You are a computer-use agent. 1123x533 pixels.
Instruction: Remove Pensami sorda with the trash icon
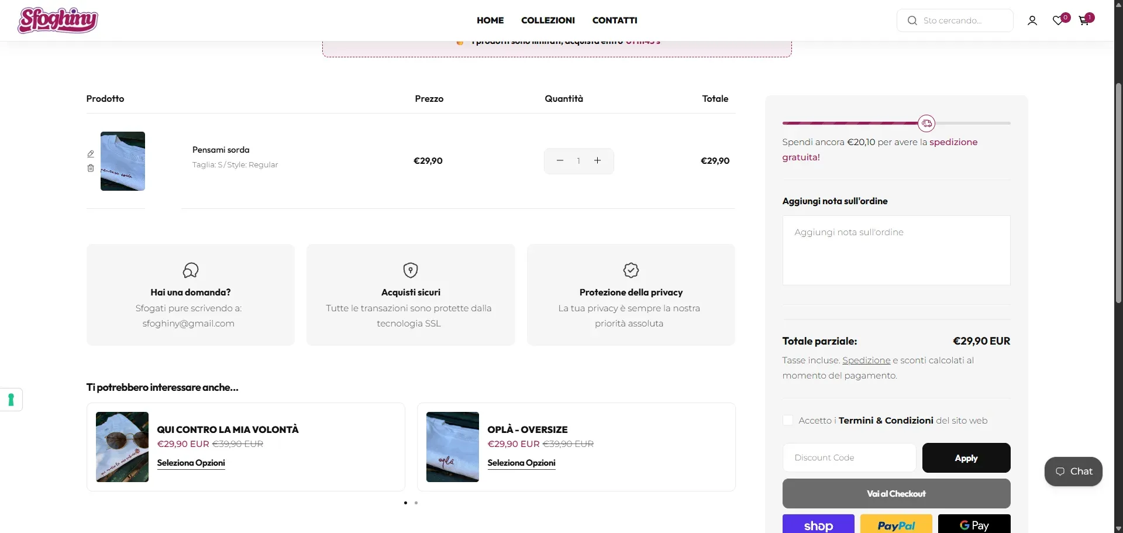pos(91,169)
